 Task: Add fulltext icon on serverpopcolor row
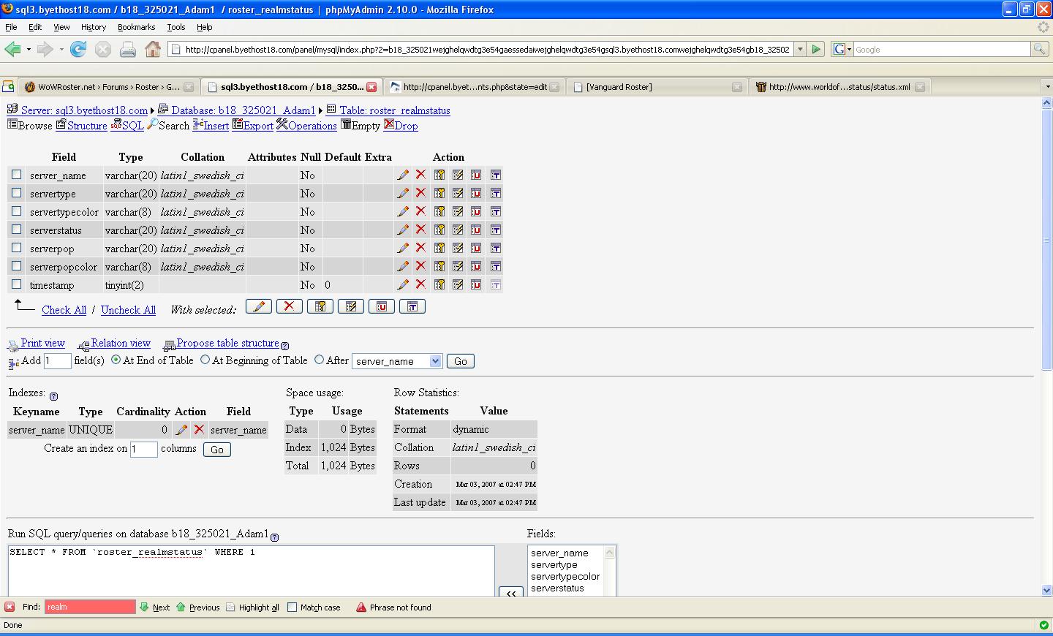pos(495,266)
